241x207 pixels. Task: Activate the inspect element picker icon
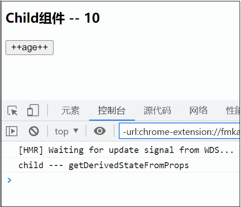tap(12, 110)
